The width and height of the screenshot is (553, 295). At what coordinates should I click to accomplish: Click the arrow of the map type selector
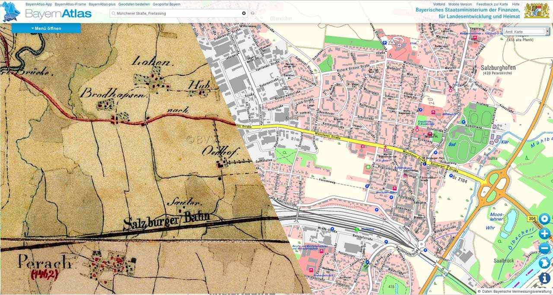point(547,31)
